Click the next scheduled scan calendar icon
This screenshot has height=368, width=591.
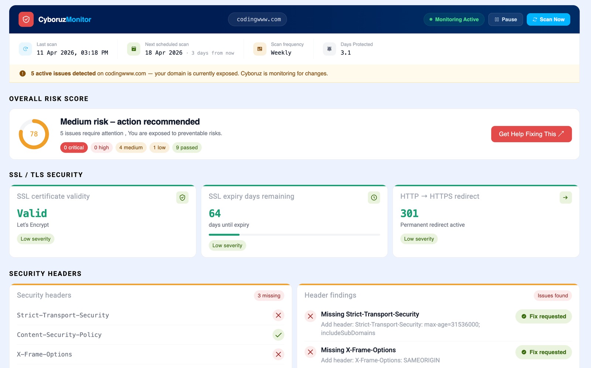134,49
